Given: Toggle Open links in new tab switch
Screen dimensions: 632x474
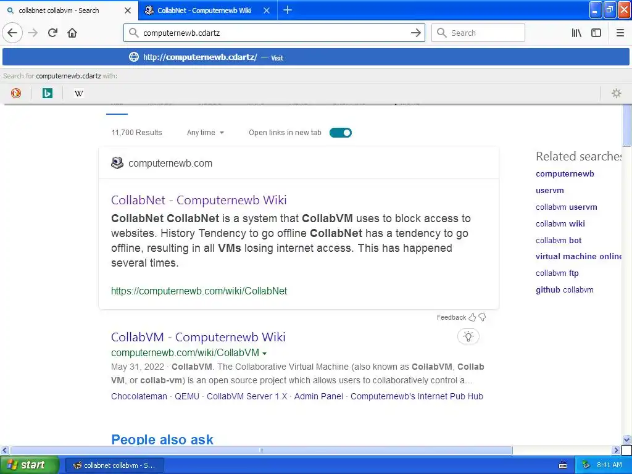Looking at the screenshot, I should click(341, 133).
